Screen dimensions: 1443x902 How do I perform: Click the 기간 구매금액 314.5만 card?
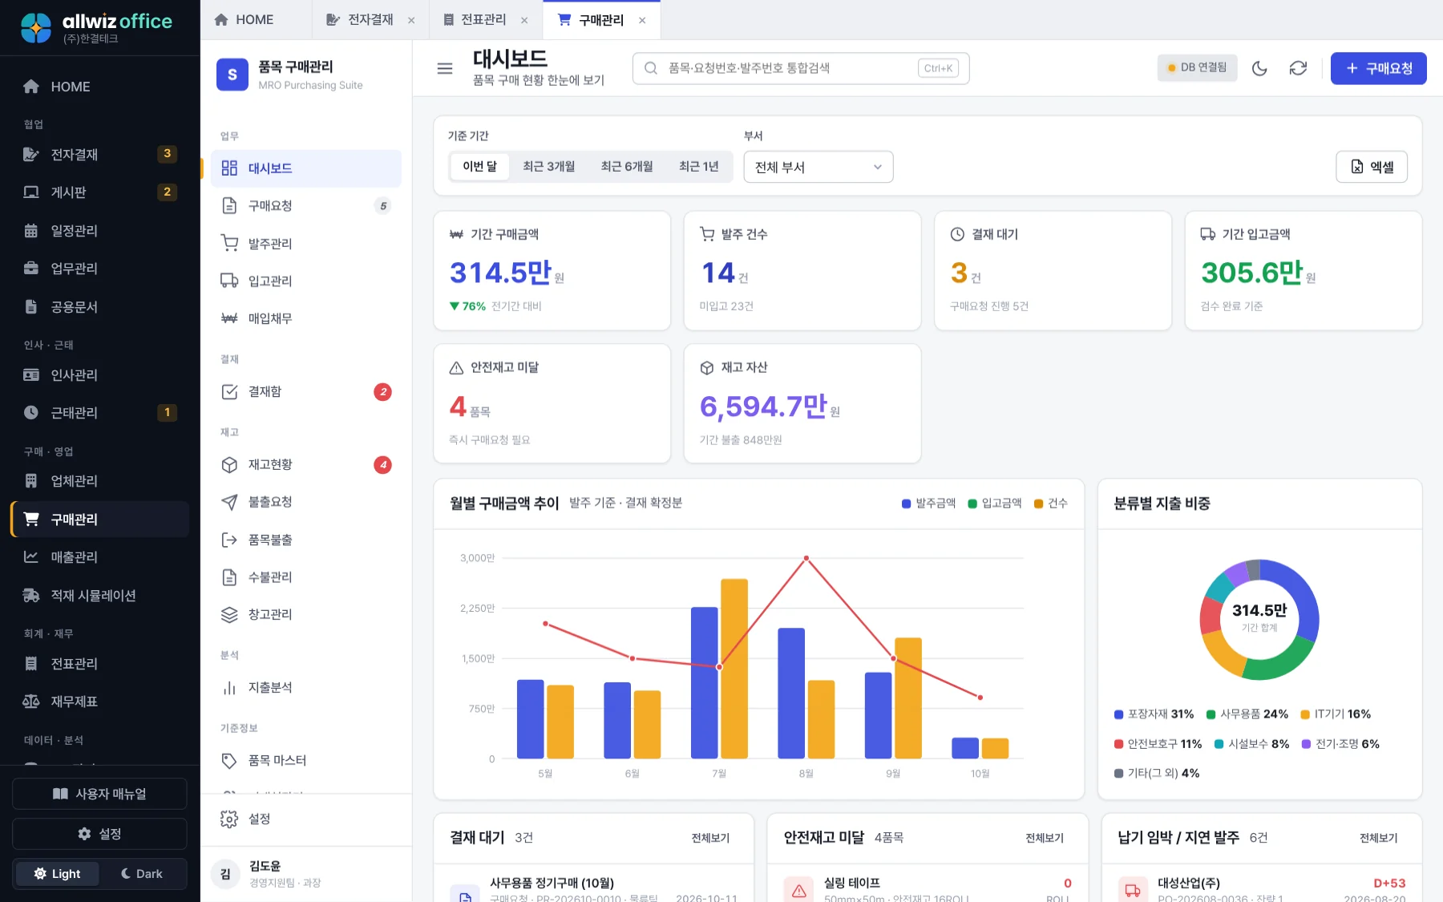552,271
